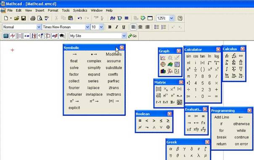
Task: Open the Normal style dropdown
Action: [x=39, y=27]
